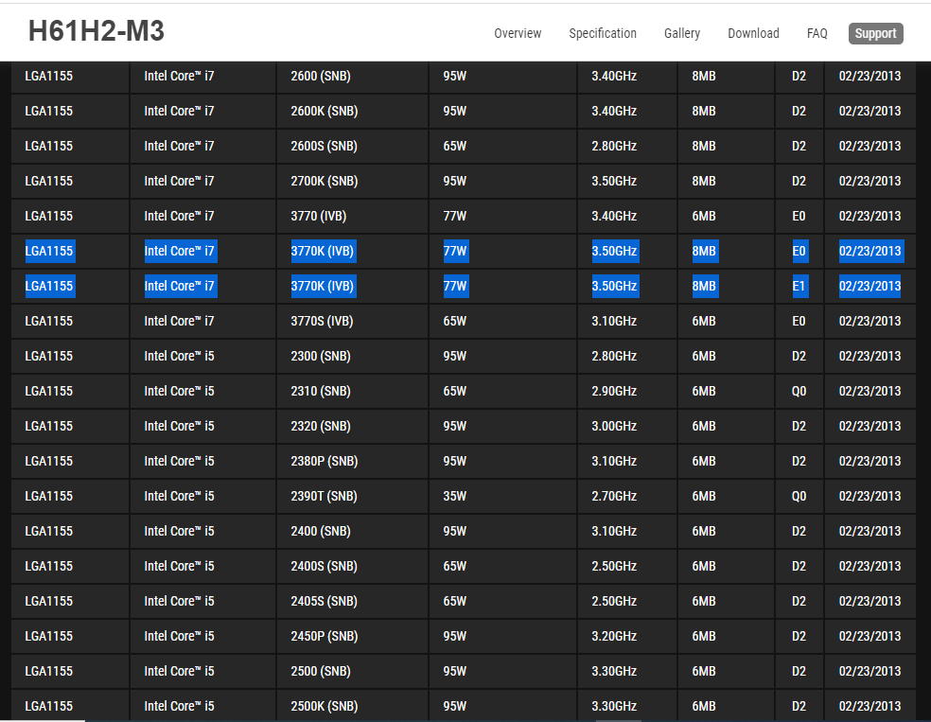Click the 2380P (SNB) model cell
The height and width of the screenshot is (722, 931).
click(324, 461)
